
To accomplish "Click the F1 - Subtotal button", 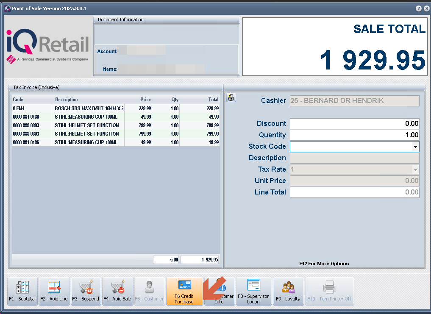I will tap(22, 291).
